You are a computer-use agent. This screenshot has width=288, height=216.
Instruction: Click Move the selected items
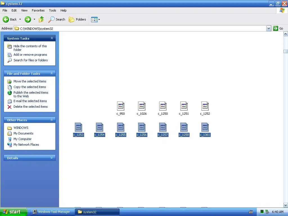click(x=30, y=81)
